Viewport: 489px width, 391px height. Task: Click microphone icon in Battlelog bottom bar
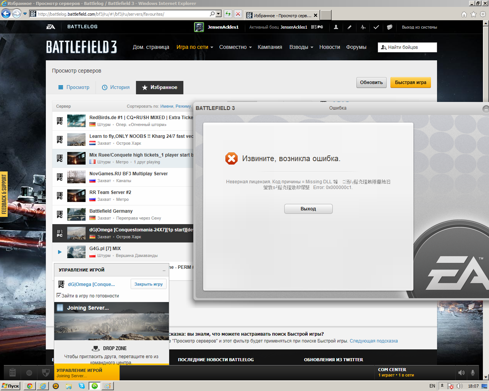473,373
